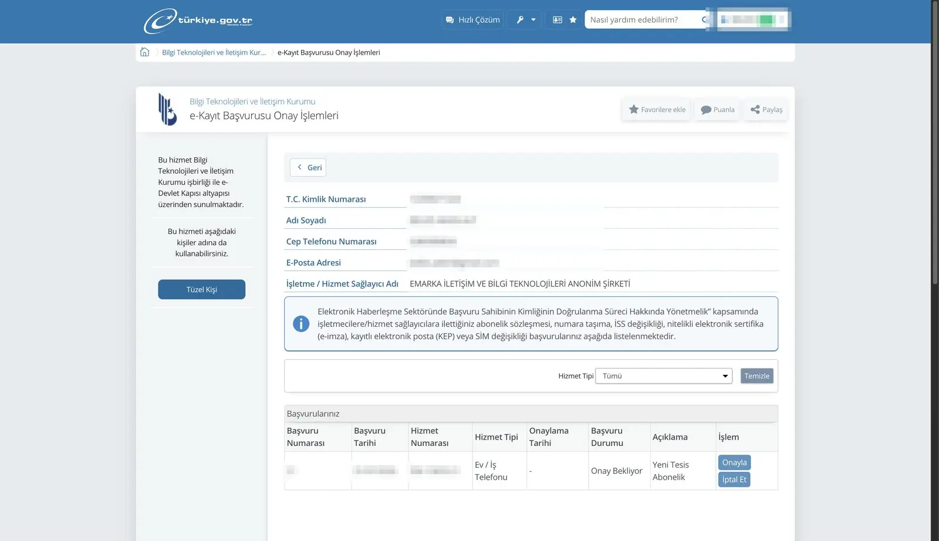Go to home via breadcrumb house icon

tap(145, 52)
